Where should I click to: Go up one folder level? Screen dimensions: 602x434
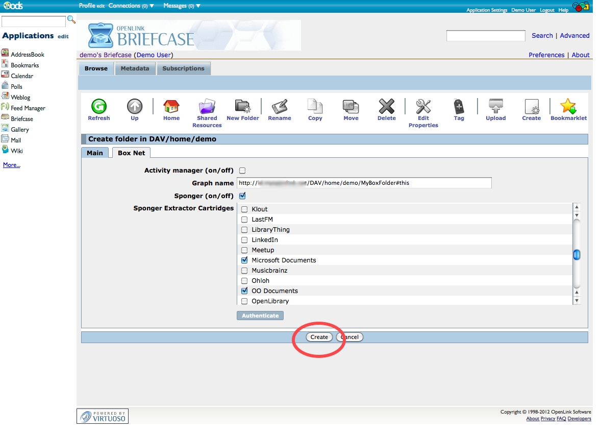(135, 107)
